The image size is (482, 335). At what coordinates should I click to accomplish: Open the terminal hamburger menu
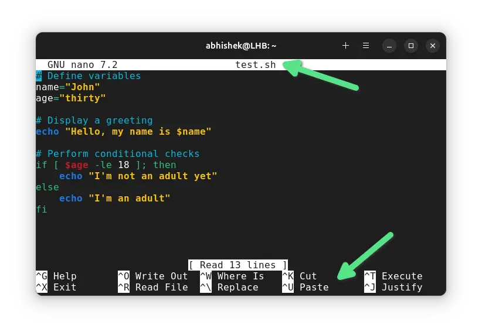tap(366, 46)
